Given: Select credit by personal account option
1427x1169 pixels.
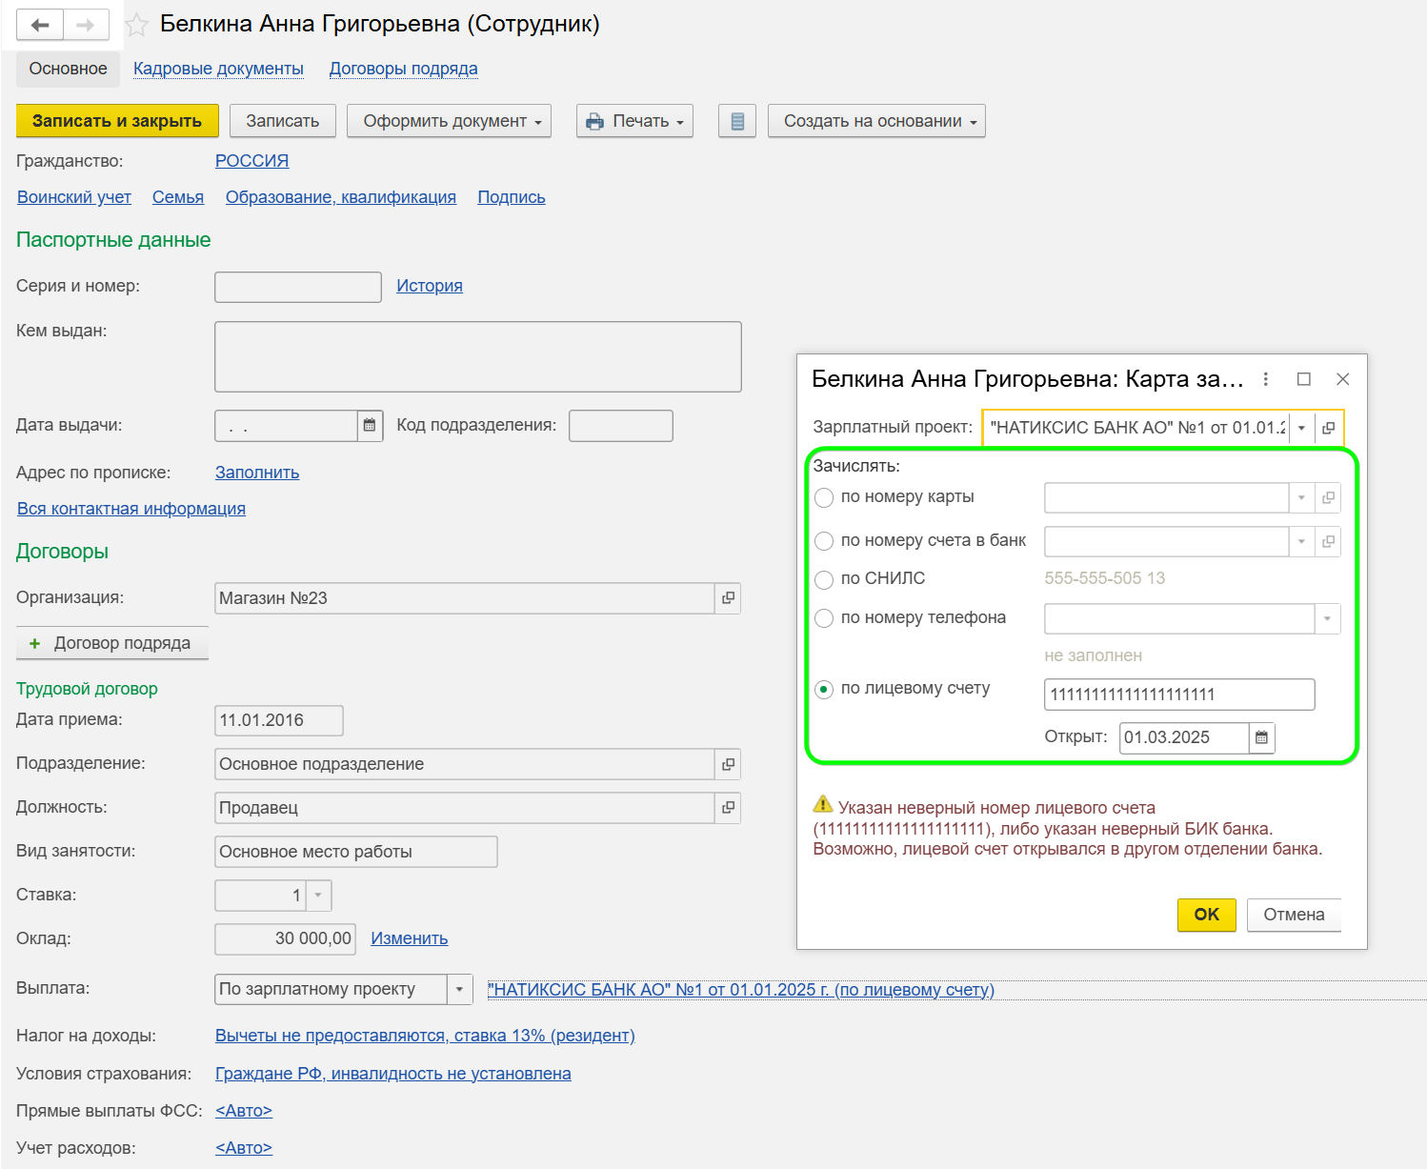Looking at the screenshot, I should (x=824, y=689).
